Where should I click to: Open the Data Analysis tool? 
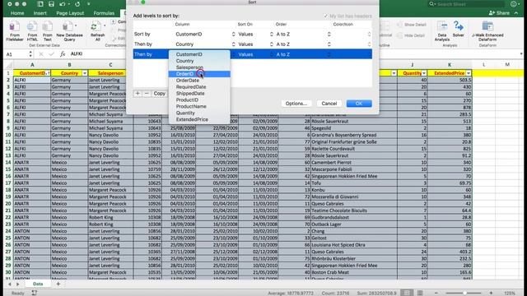point(442,30)
